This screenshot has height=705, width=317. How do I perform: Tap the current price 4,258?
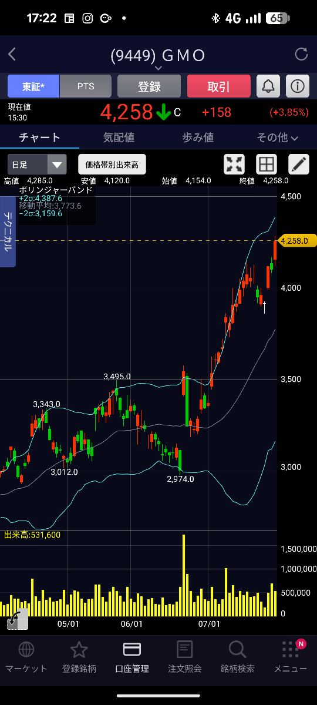tap(127, 112)
